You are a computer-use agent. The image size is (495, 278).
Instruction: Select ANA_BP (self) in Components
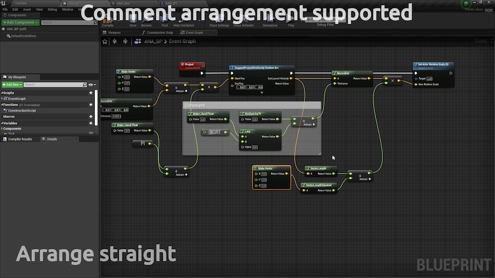[x=17, y=29]
